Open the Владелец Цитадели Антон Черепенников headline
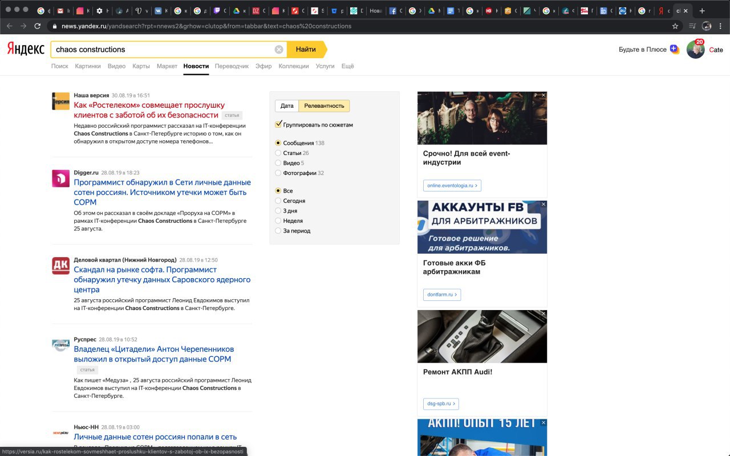The width and height of the screenshot is (730, 456). 154,354
